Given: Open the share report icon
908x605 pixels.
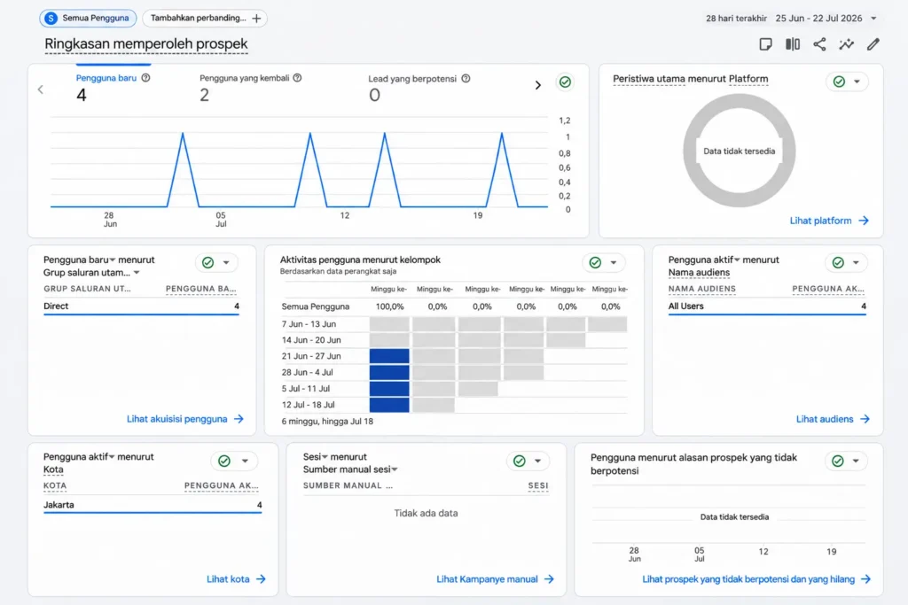Looking at the screenshot, I should 818,44.
